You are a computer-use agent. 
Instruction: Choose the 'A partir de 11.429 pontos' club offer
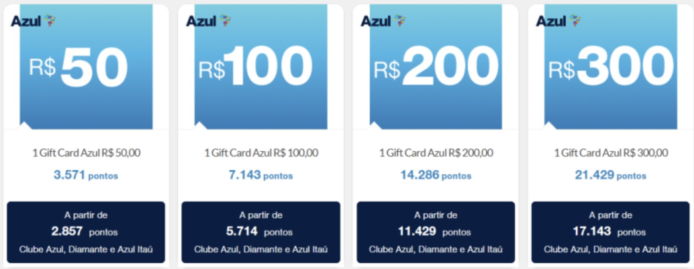(x=436, y=232)
